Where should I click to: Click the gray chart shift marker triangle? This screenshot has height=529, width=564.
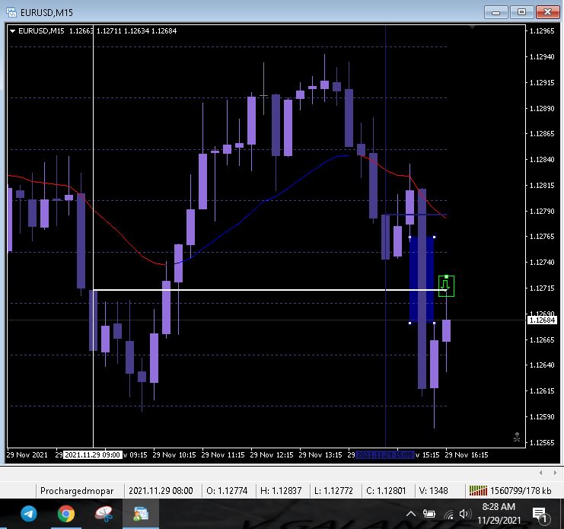click(472, 27)
